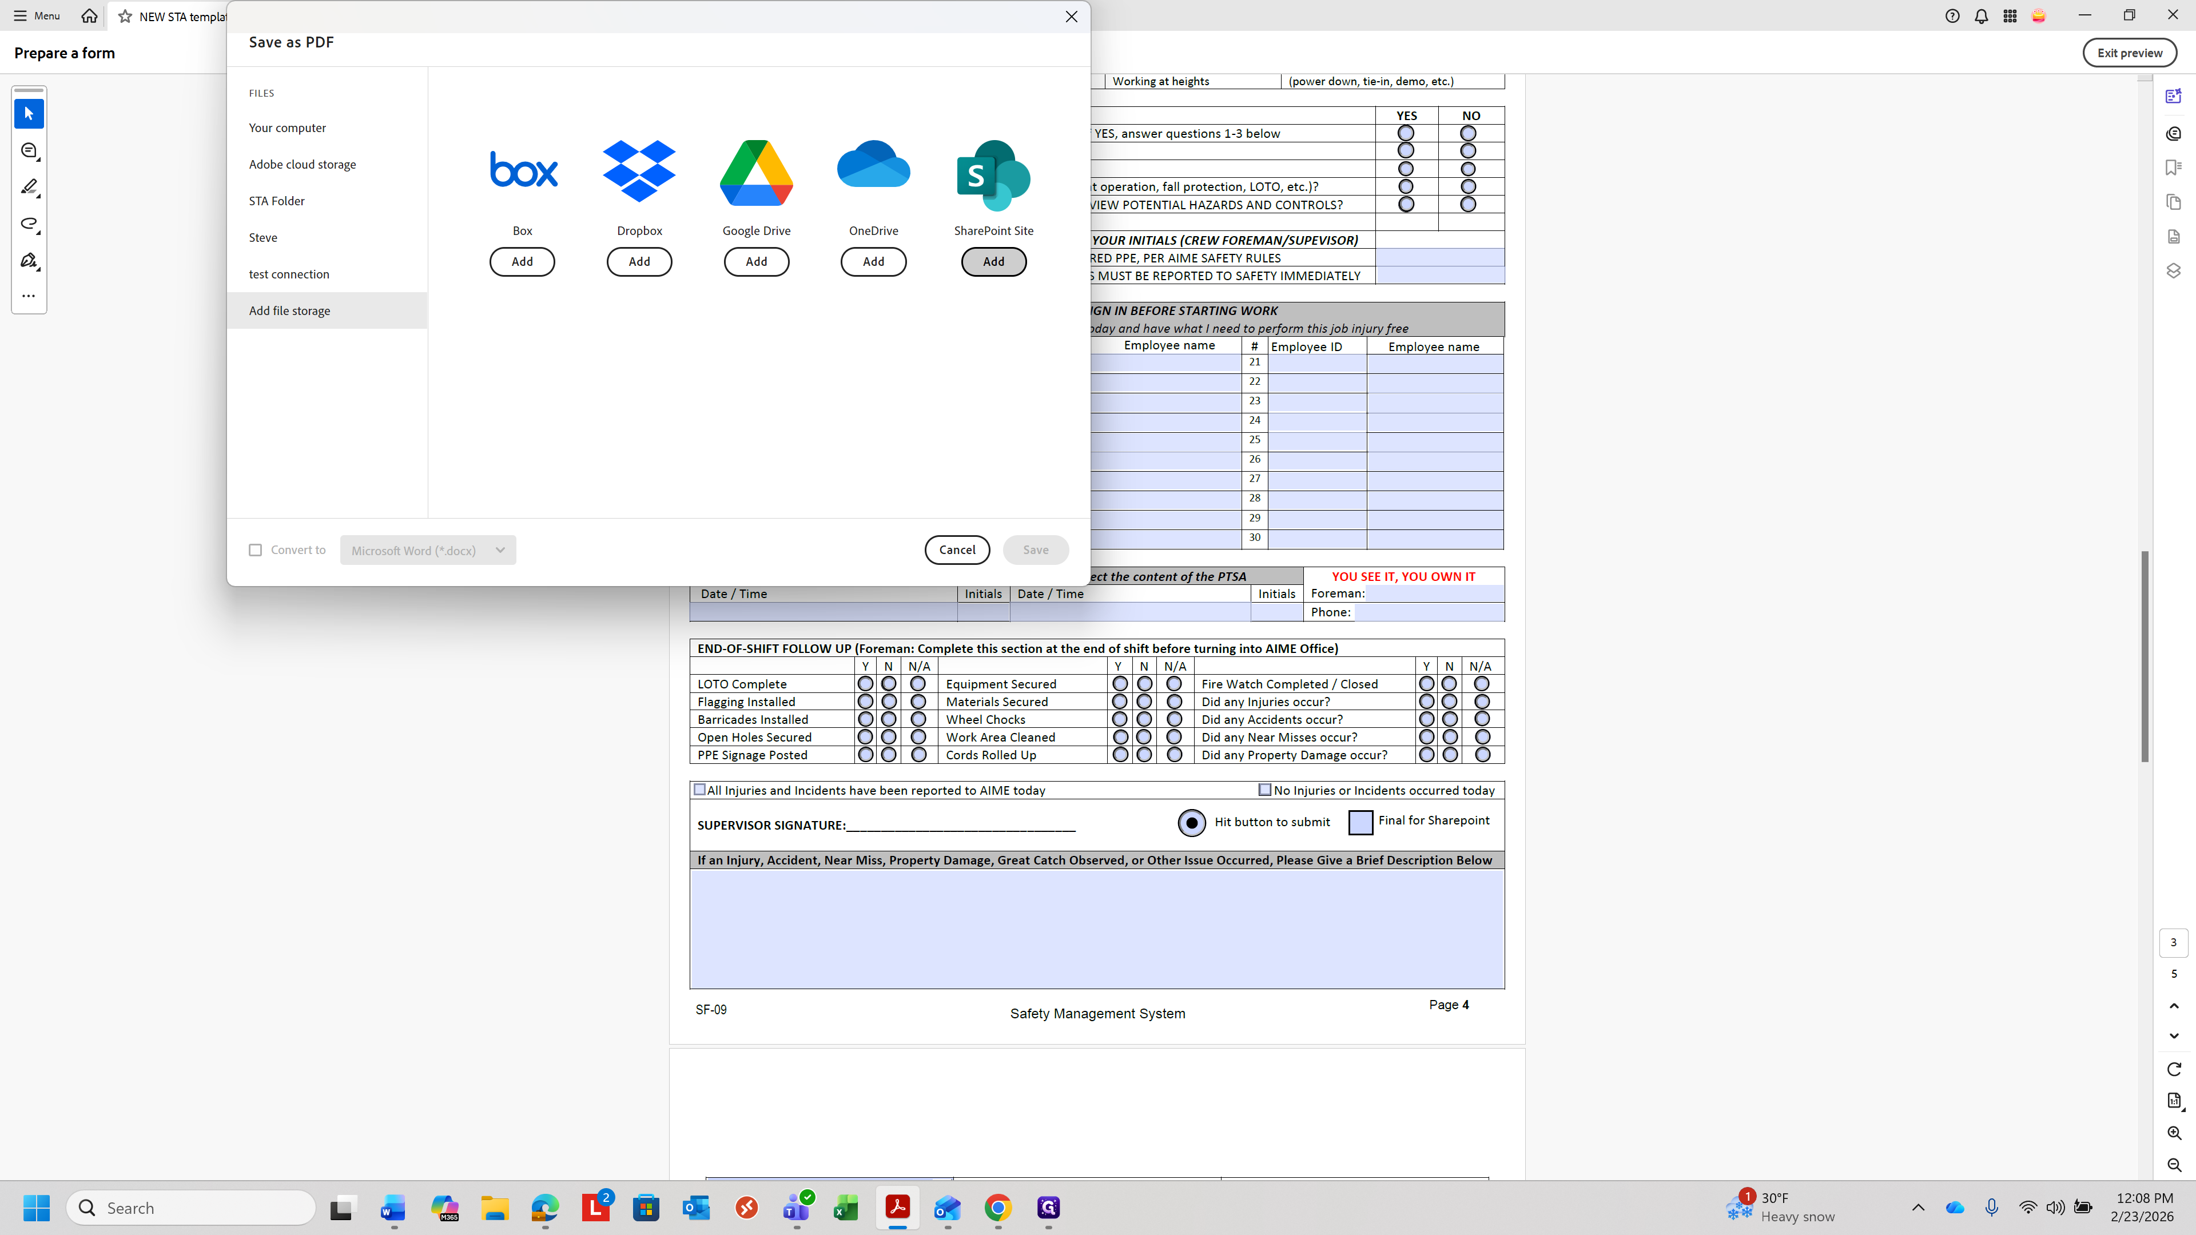Image resolution: width=2196 pixels, height=1235 pixels.
Task: Add Dropbox as file storage
Action: click(639, 262)
